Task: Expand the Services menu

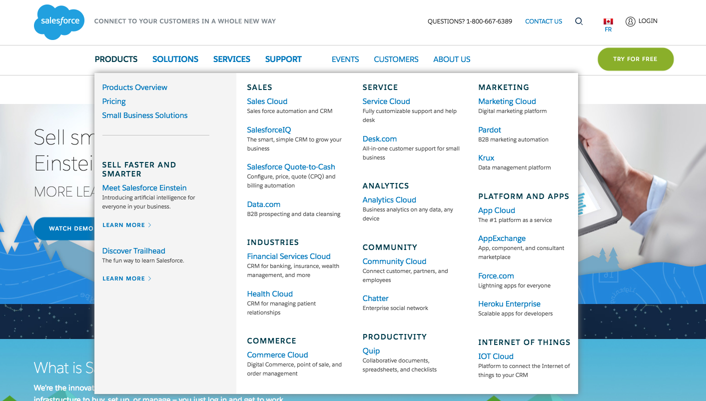Action: click(x=231, y=59)
